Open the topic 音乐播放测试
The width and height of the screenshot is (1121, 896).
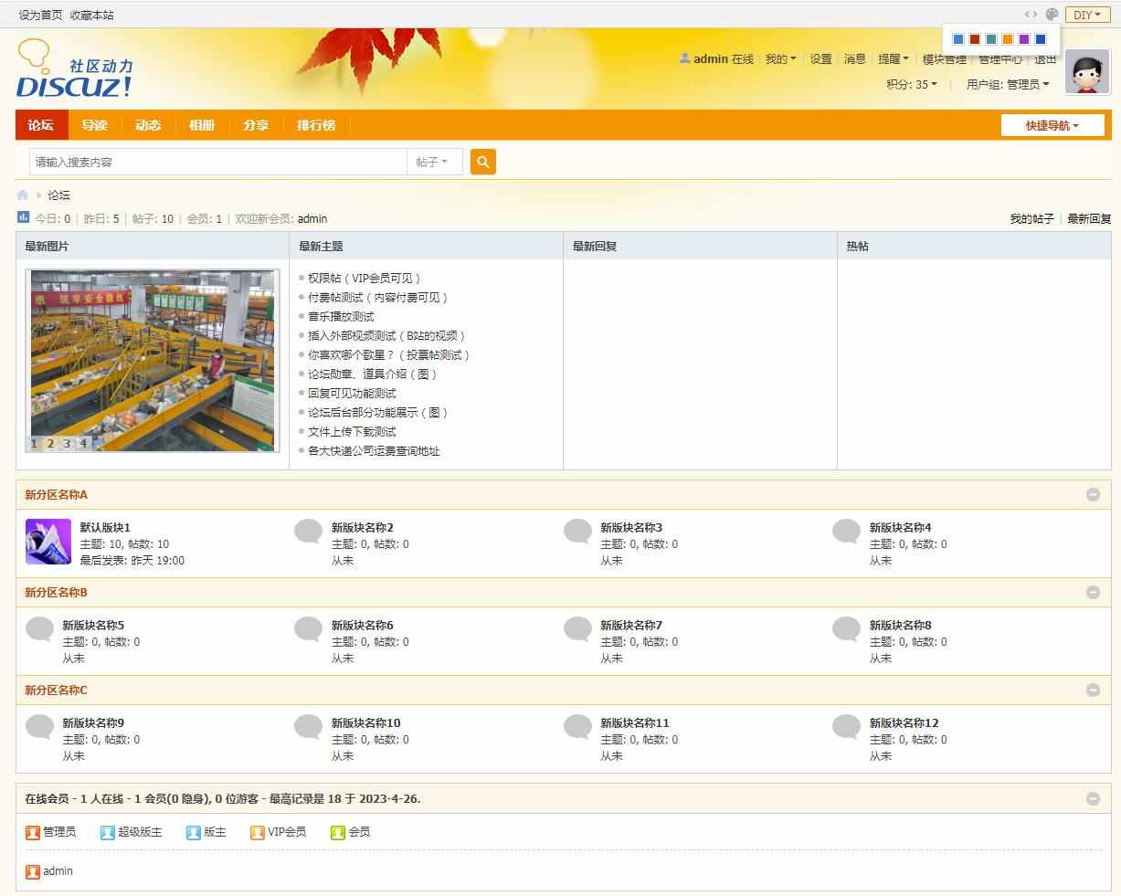pos(341,317)
